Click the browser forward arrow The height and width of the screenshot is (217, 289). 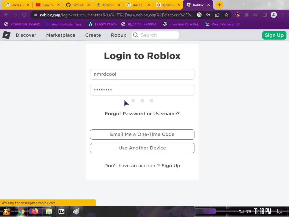[15, 15]
